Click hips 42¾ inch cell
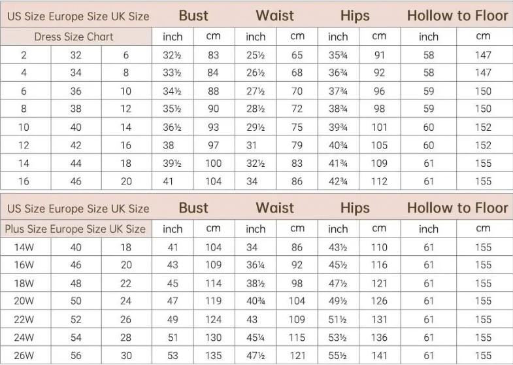Viewport: 513px width, 365px height. point(339,181)
